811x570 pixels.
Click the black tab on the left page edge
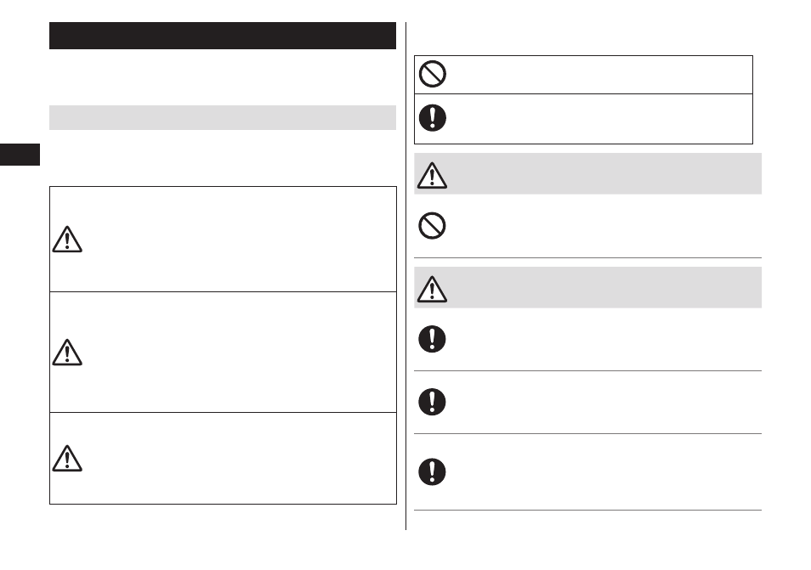20,155
